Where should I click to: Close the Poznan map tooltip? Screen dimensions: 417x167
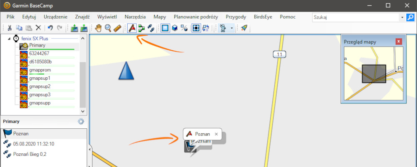216,134
